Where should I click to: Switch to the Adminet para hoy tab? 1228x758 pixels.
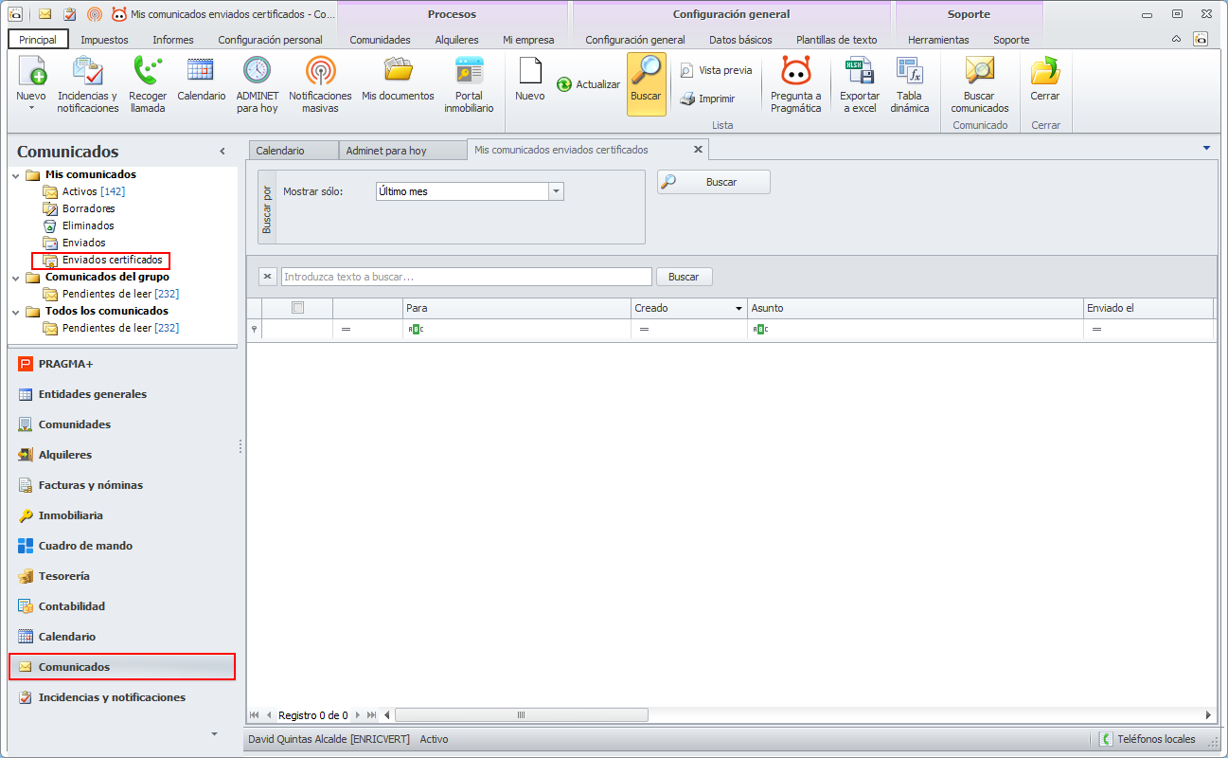386,151
